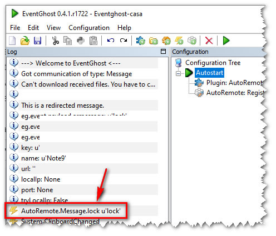Click the green Autostart arrow icon in tree
Viewport: 276px width, 236px height.
tap(189, 73)
